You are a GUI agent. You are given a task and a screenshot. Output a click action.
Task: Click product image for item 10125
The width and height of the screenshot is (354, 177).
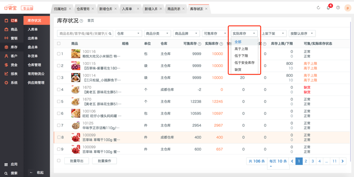(76, 125)
